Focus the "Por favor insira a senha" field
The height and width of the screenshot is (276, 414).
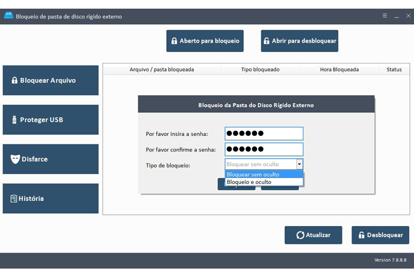click(x=264, y=133)
